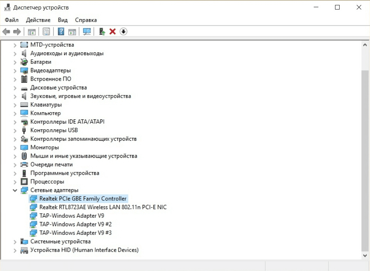Expand Программные устройства node
The image size is (370, 271).
pos(15,173)
